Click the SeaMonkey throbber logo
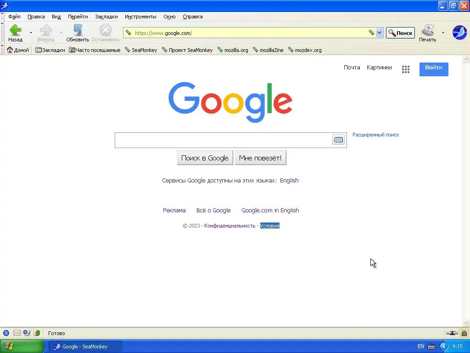This screenshot has height=353, width=470. pos(459,33)
